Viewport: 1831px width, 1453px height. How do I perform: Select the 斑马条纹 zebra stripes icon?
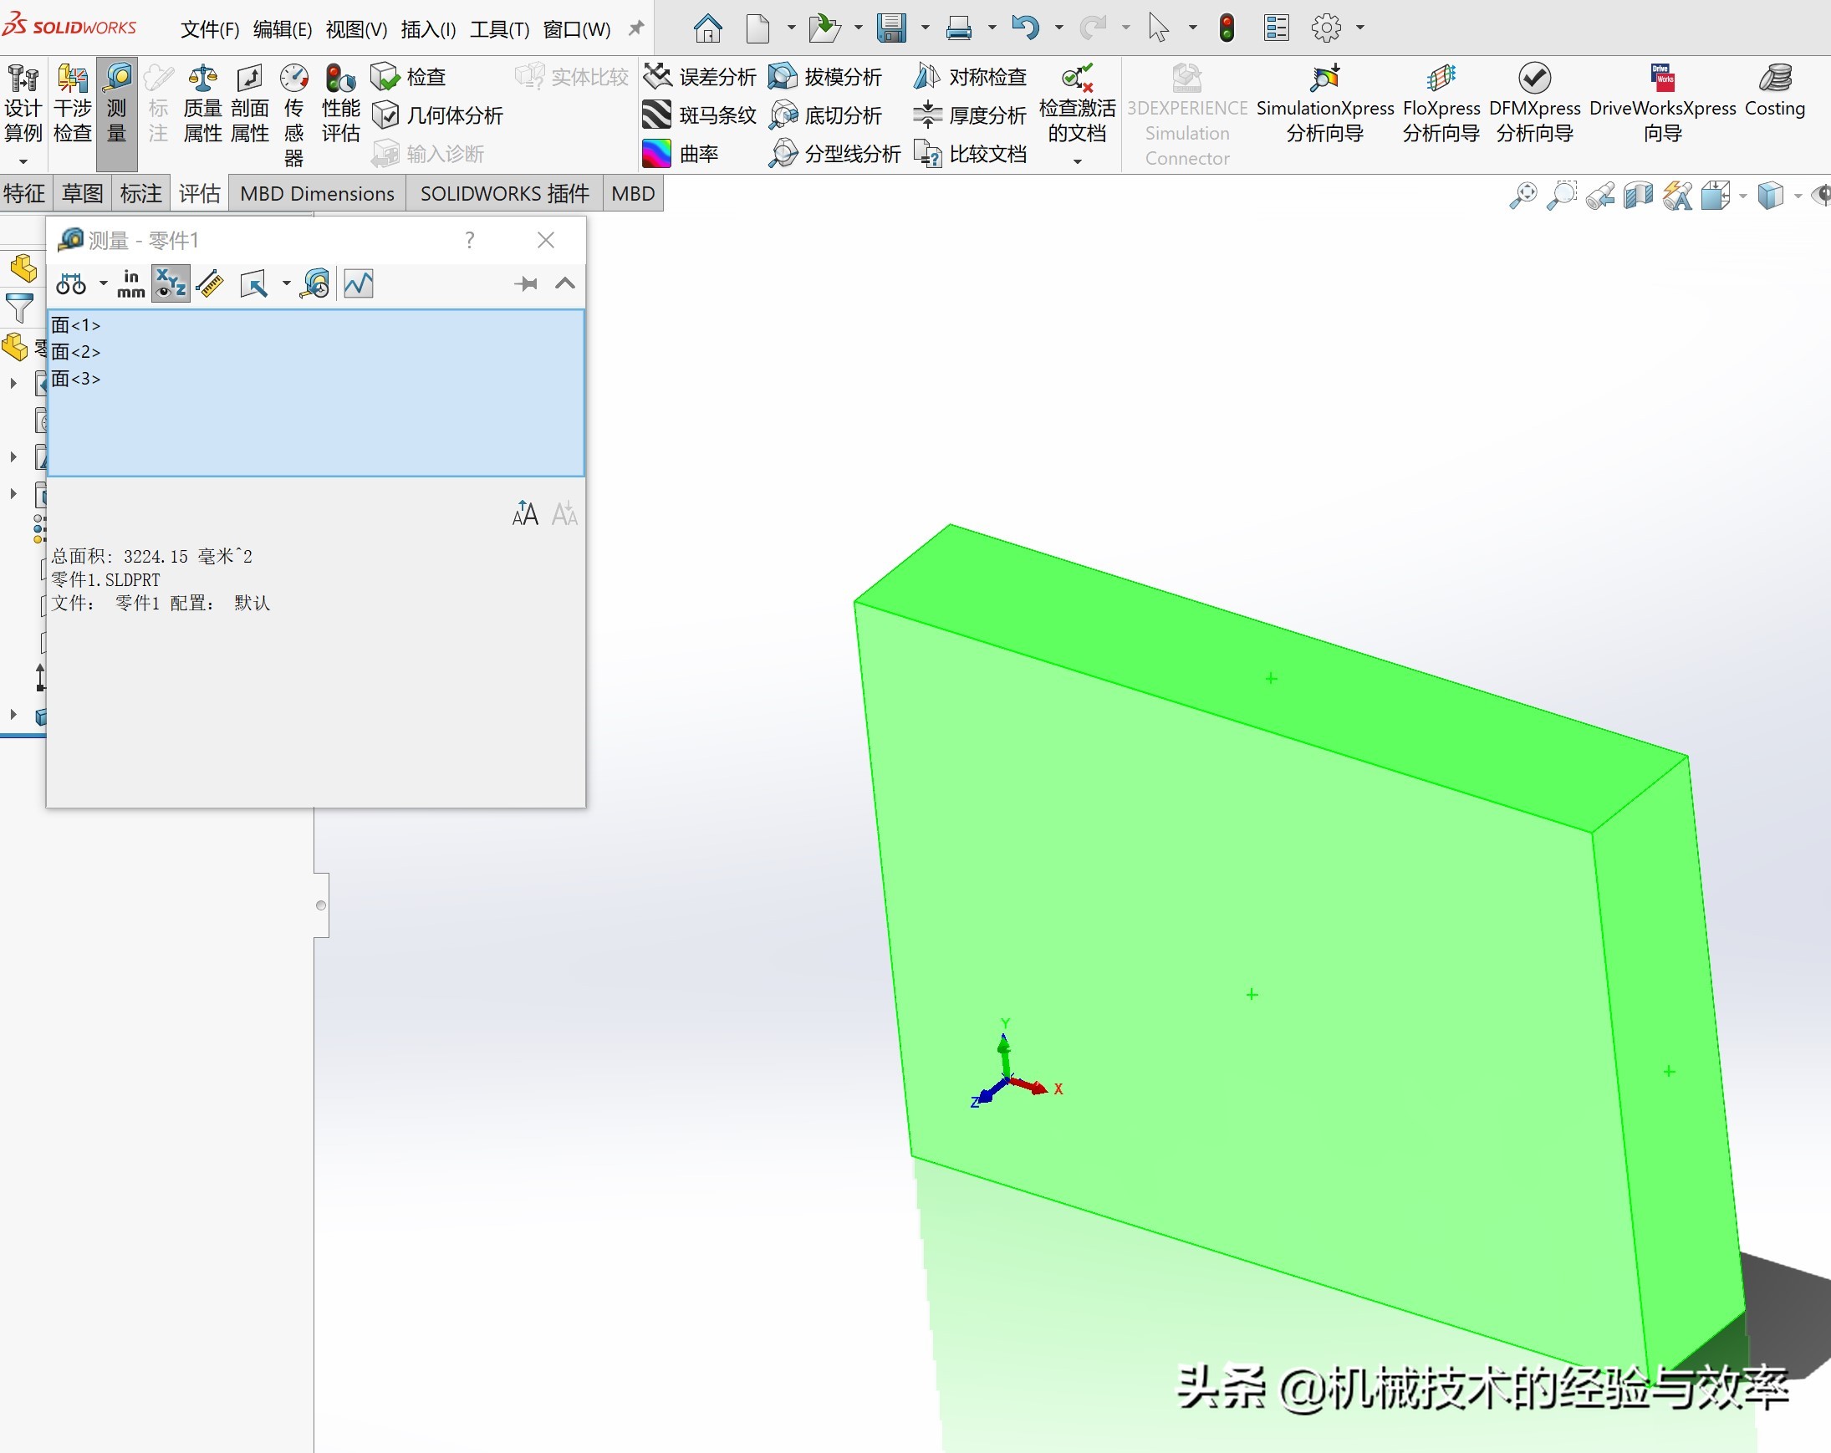tap(656, 115)
